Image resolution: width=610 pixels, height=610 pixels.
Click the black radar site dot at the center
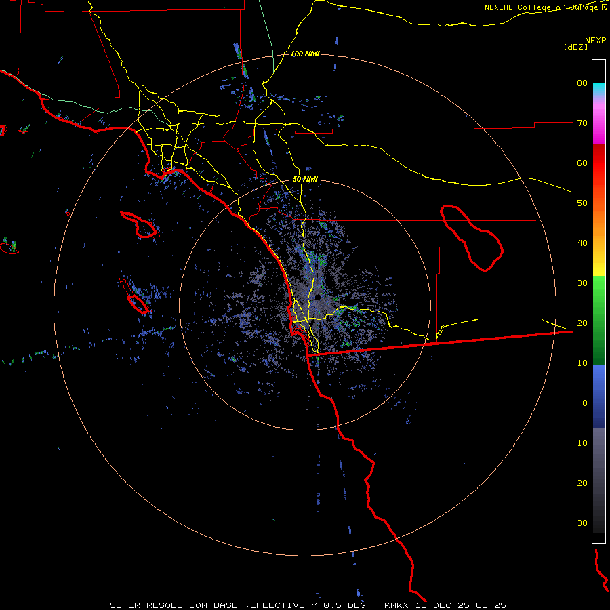318,298
